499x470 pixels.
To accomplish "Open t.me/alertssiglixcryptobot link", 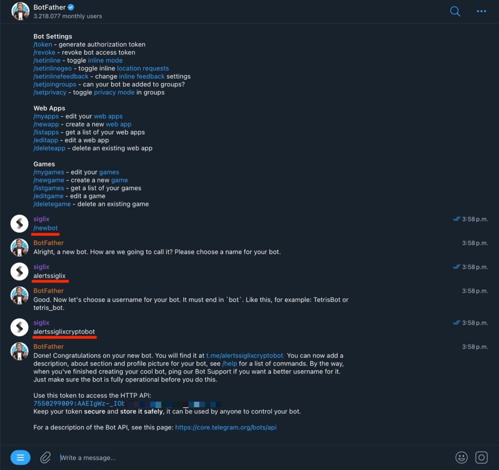I will pyautogui.click(x=245, y=356).
